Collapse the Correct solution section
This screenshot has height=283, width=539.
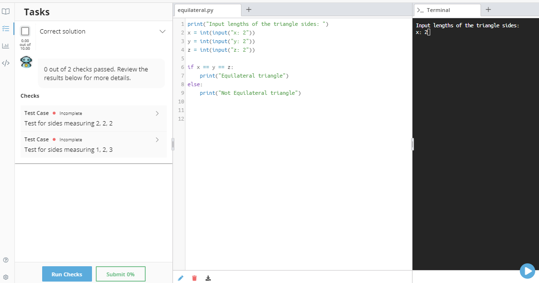pyautogui.click(x=163, y=31)
